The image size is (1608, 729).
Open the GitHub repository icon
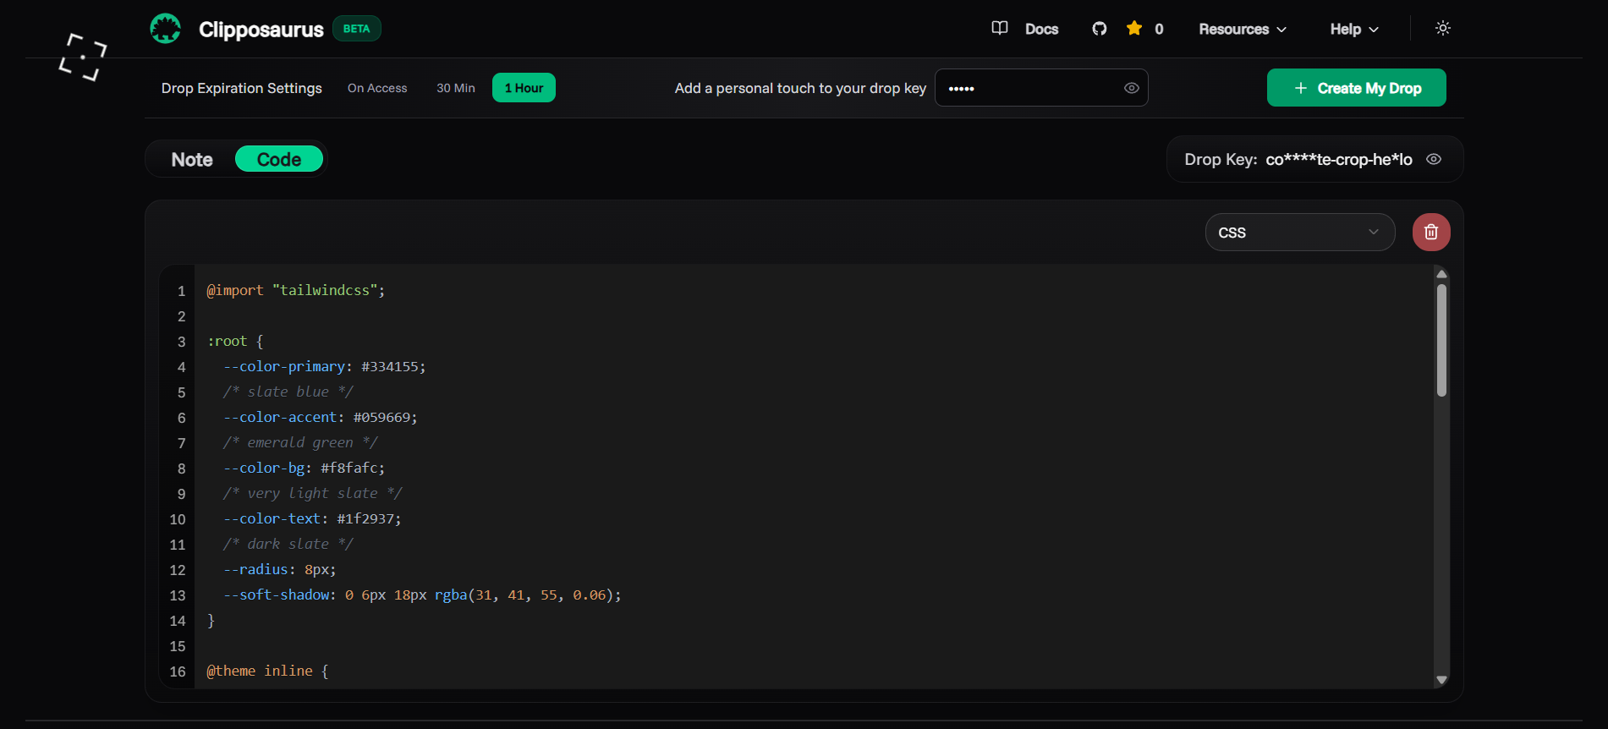coord(1100,29)
